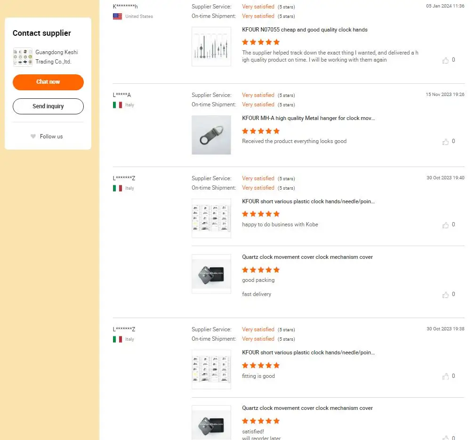Click the Send inquiry button

tap(48, 106)
